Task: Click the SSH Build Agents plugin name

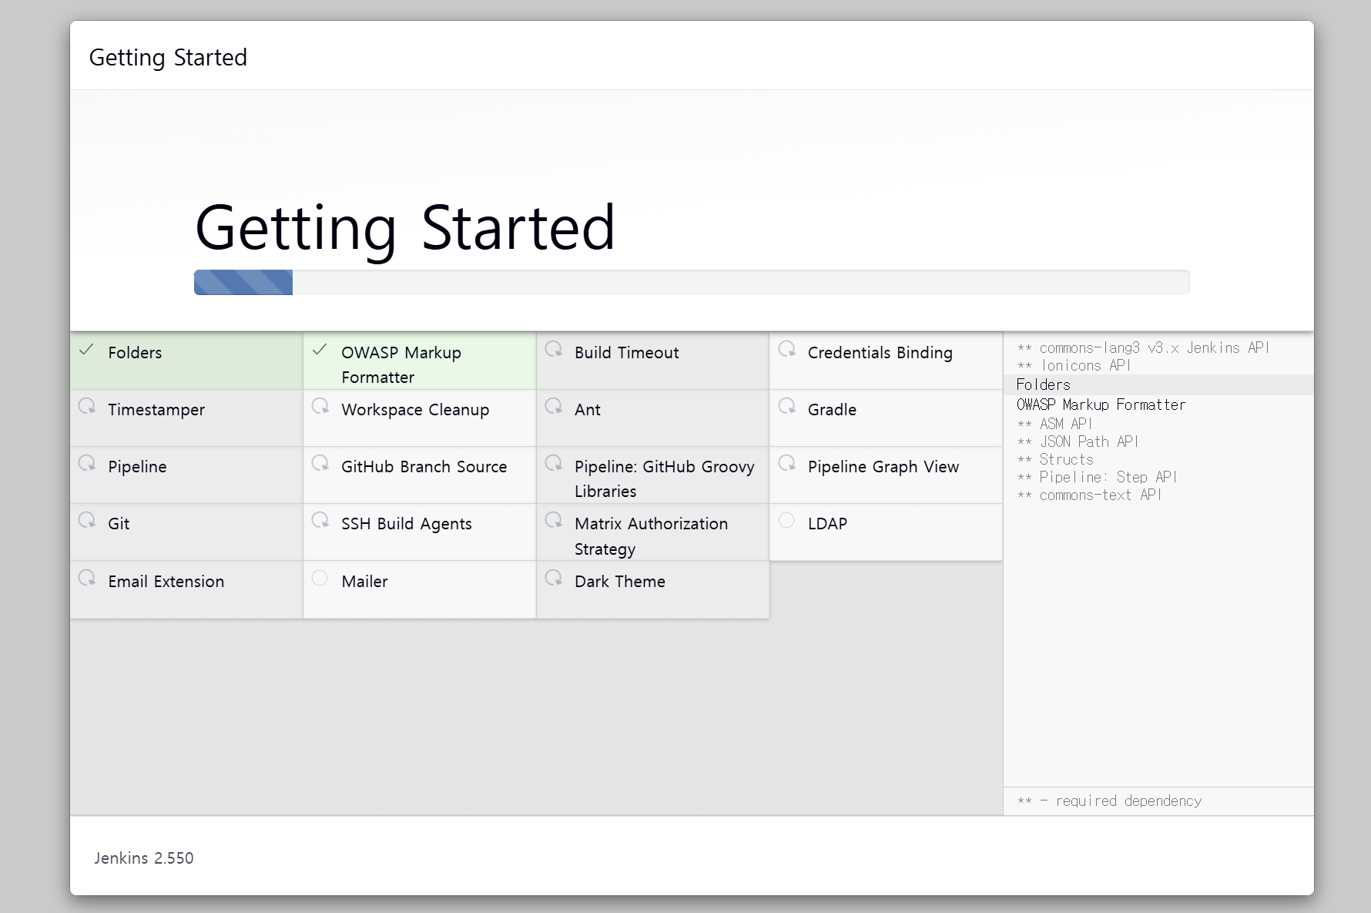Action: pos(407,524)
